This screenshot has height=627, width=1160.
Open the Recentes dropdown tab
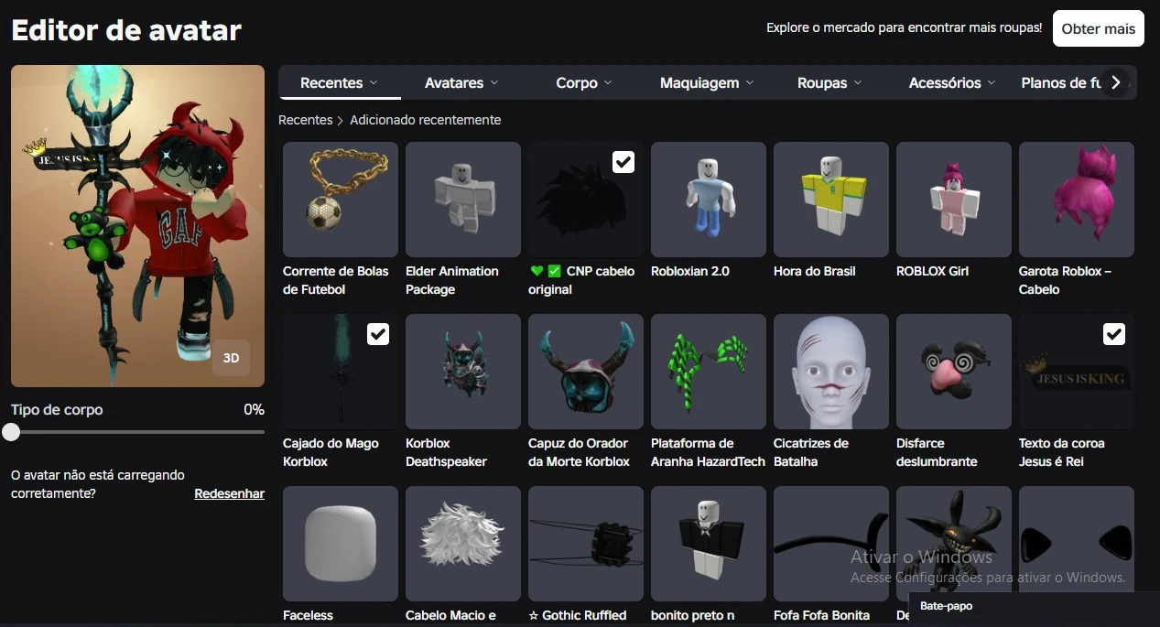tap(339, 82)
